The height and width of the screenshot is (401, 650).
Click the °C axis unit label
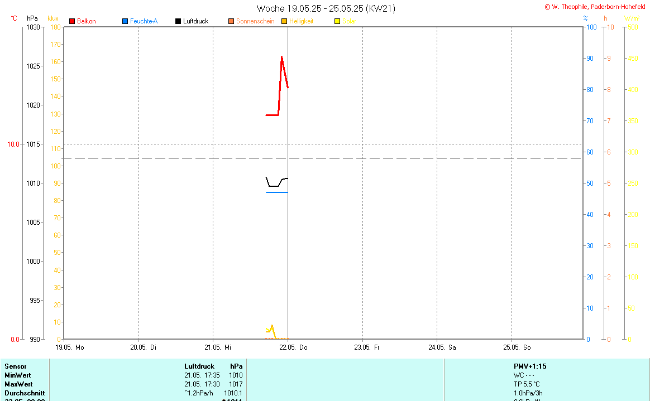point(13,18)
